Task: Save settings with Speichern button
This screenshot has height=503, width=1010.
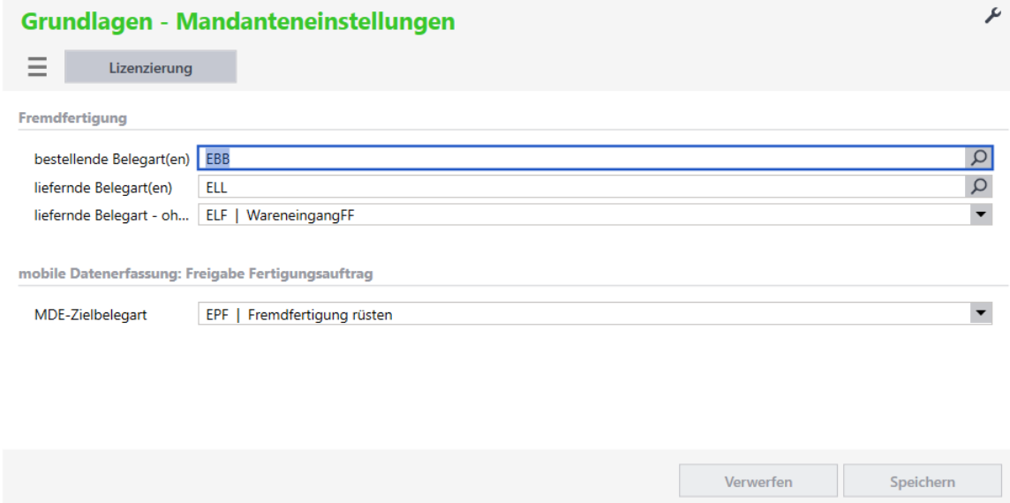Action: click(922, 482)
